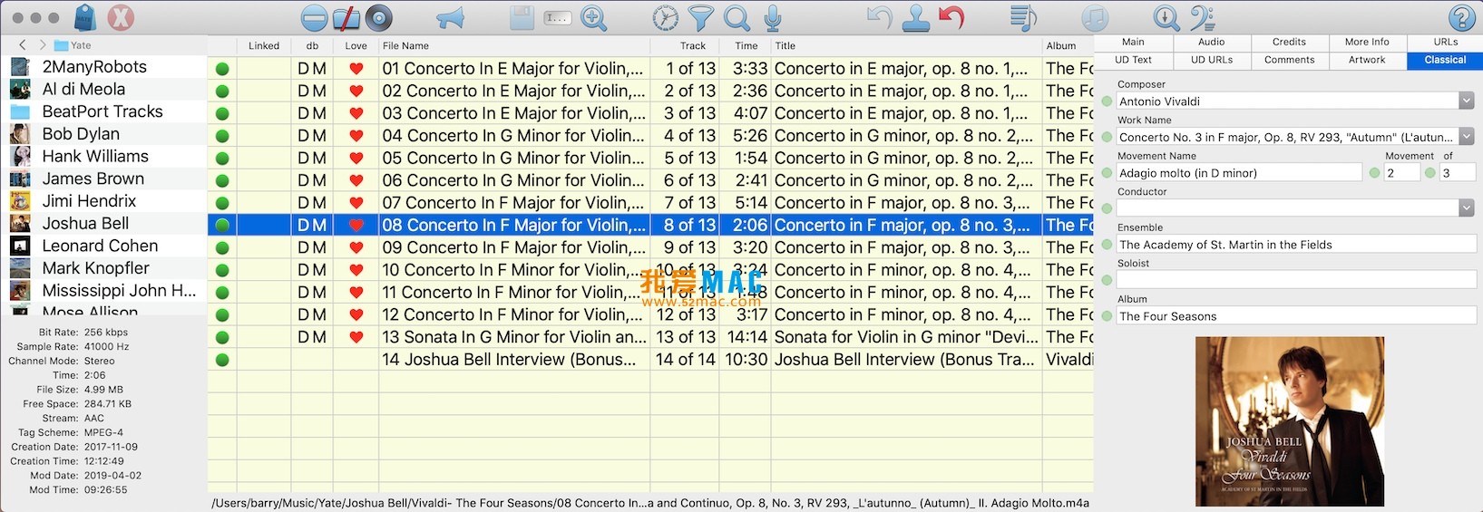Image resolution: width=1483 pixels, height=512 pixels.
Task: Click the megaphone icon in toolbar
Action: click(450, 17)
